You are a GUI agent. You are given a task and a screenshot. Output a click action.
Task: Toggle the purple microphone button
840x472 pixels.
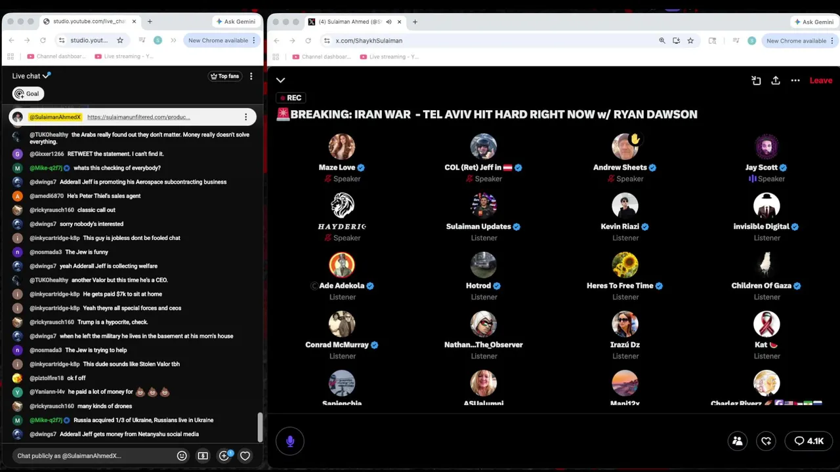[290, 441]
